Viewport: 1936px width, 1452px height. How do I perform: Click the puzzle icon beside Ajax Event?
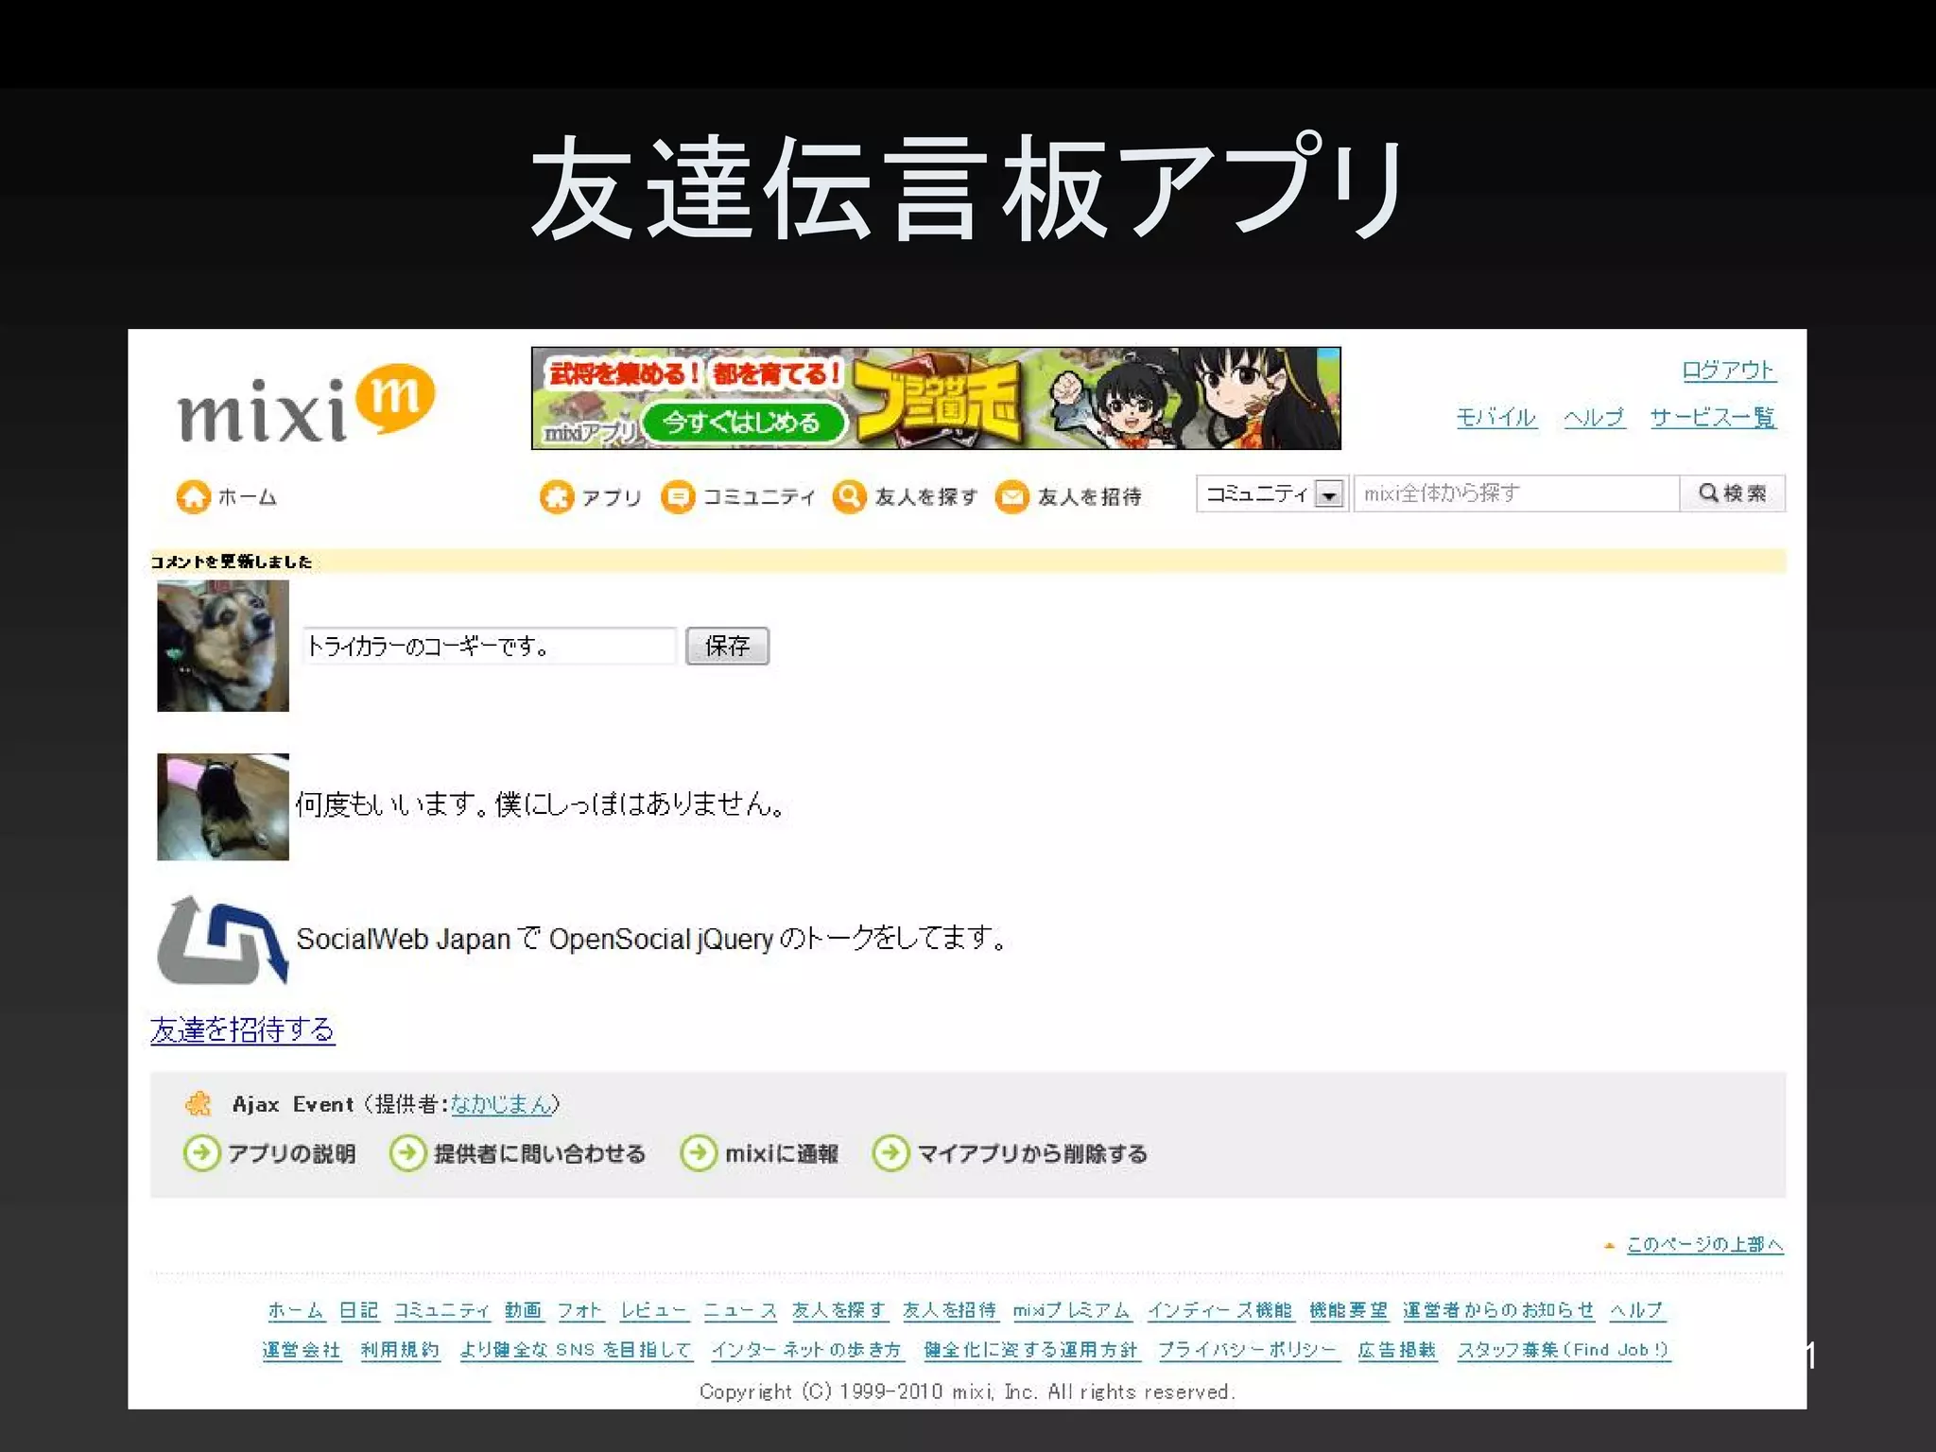(x=199, y=1103)
